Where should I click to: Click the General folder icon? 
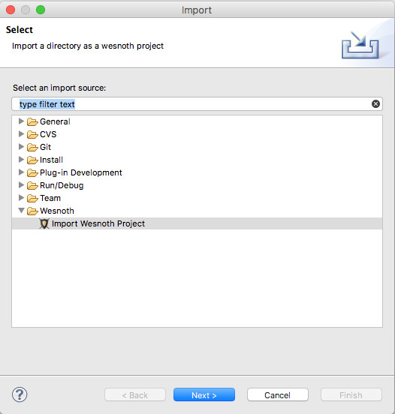pyautogui.click(x=32, y=121)
